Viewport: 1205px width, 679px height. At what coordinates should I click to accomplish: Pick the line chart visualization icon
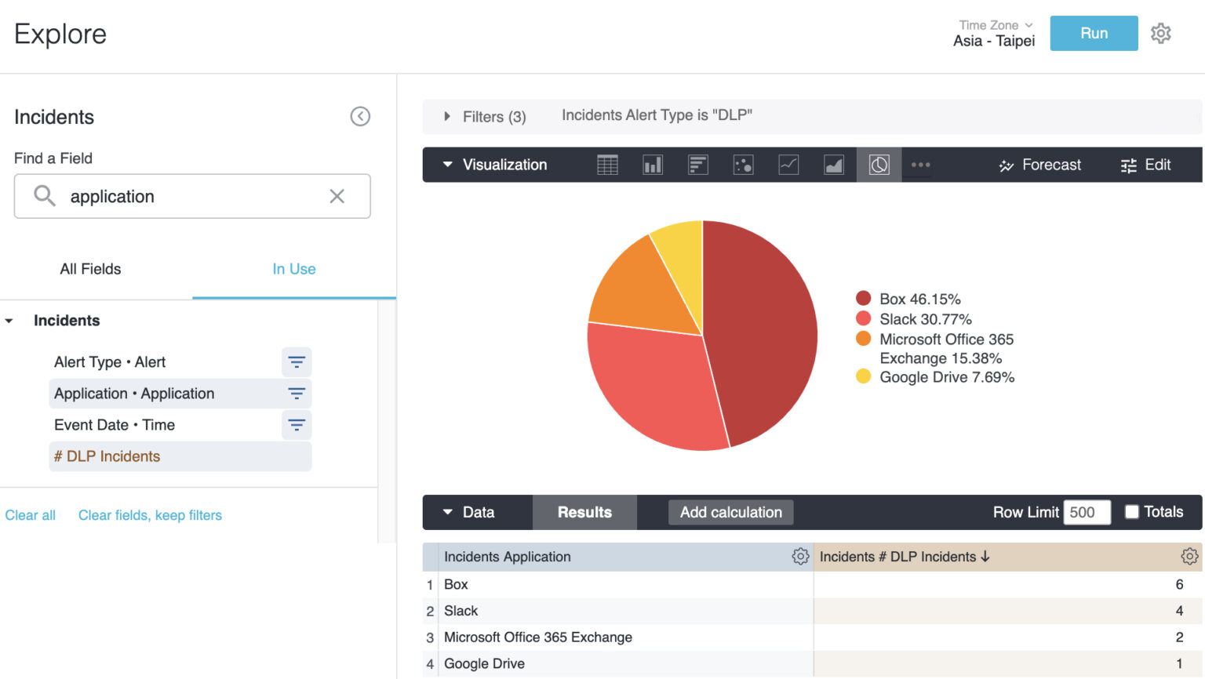click(x=788, y=165)
